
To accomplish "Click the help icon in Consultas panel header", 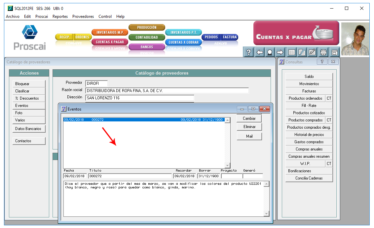I will (x=322, y=62).
